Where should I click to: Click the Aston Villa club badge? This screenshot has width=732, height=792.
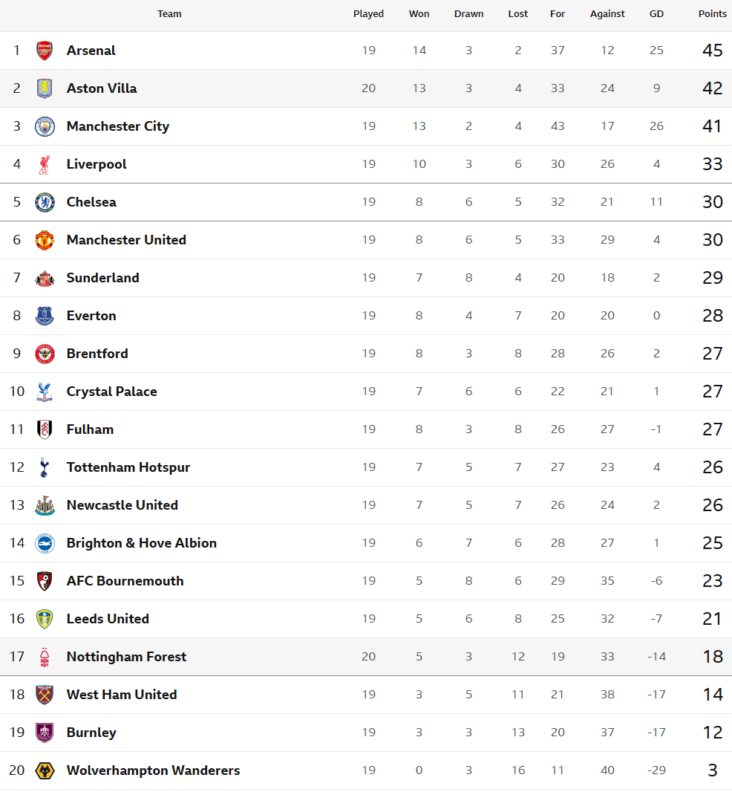point(45,88)
